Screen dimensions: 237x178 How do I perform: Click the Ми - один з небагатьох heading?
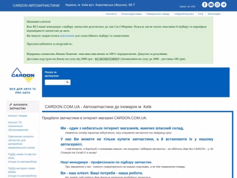click(x=122, y=128)
